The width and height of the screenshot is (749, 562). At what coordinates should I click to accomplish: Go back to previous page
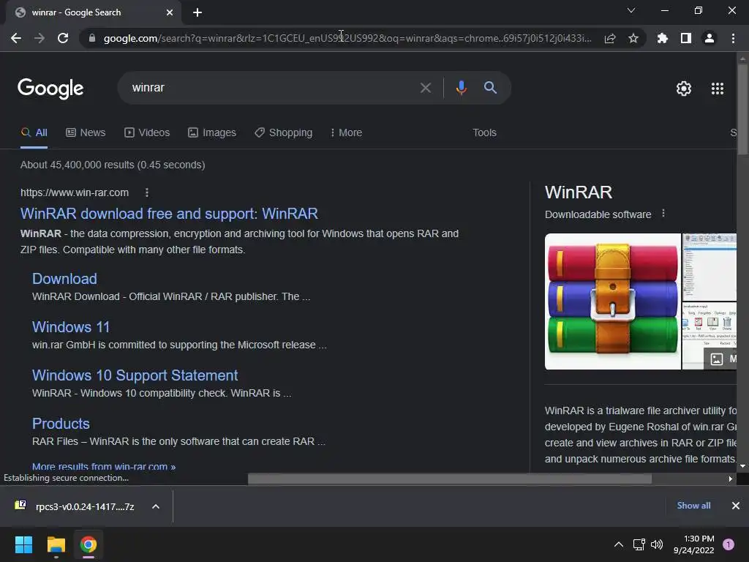16,38
